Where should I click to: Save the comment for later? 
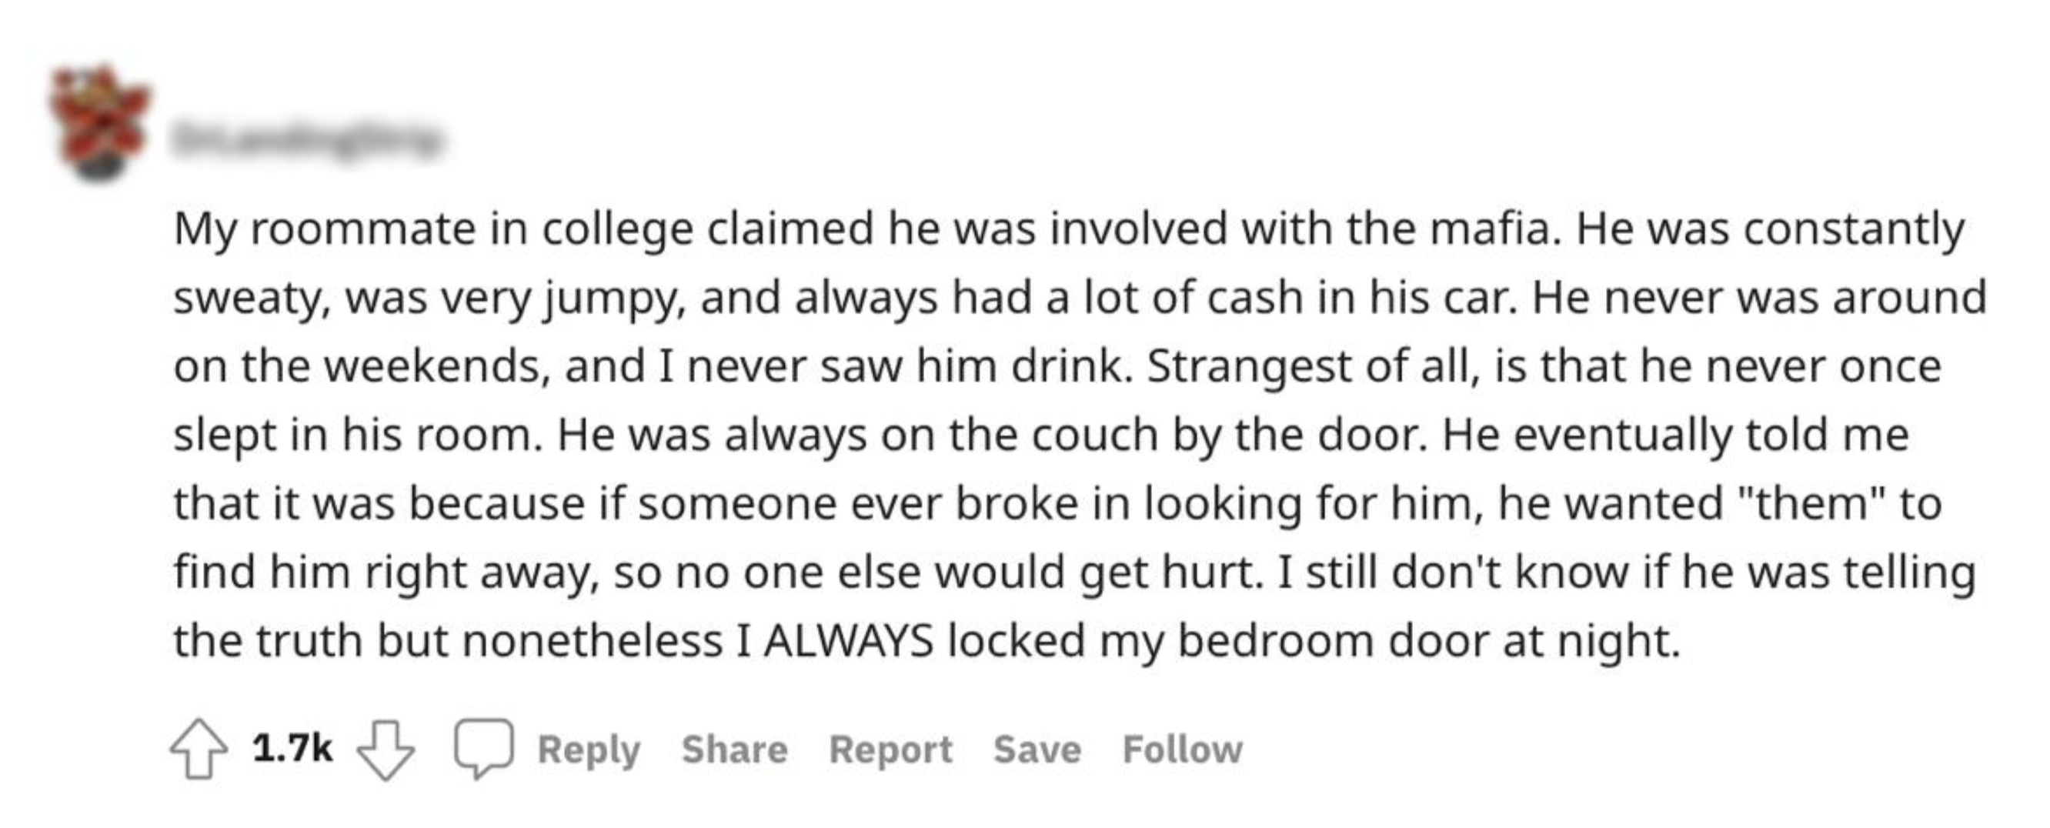tap(1037, 750)
